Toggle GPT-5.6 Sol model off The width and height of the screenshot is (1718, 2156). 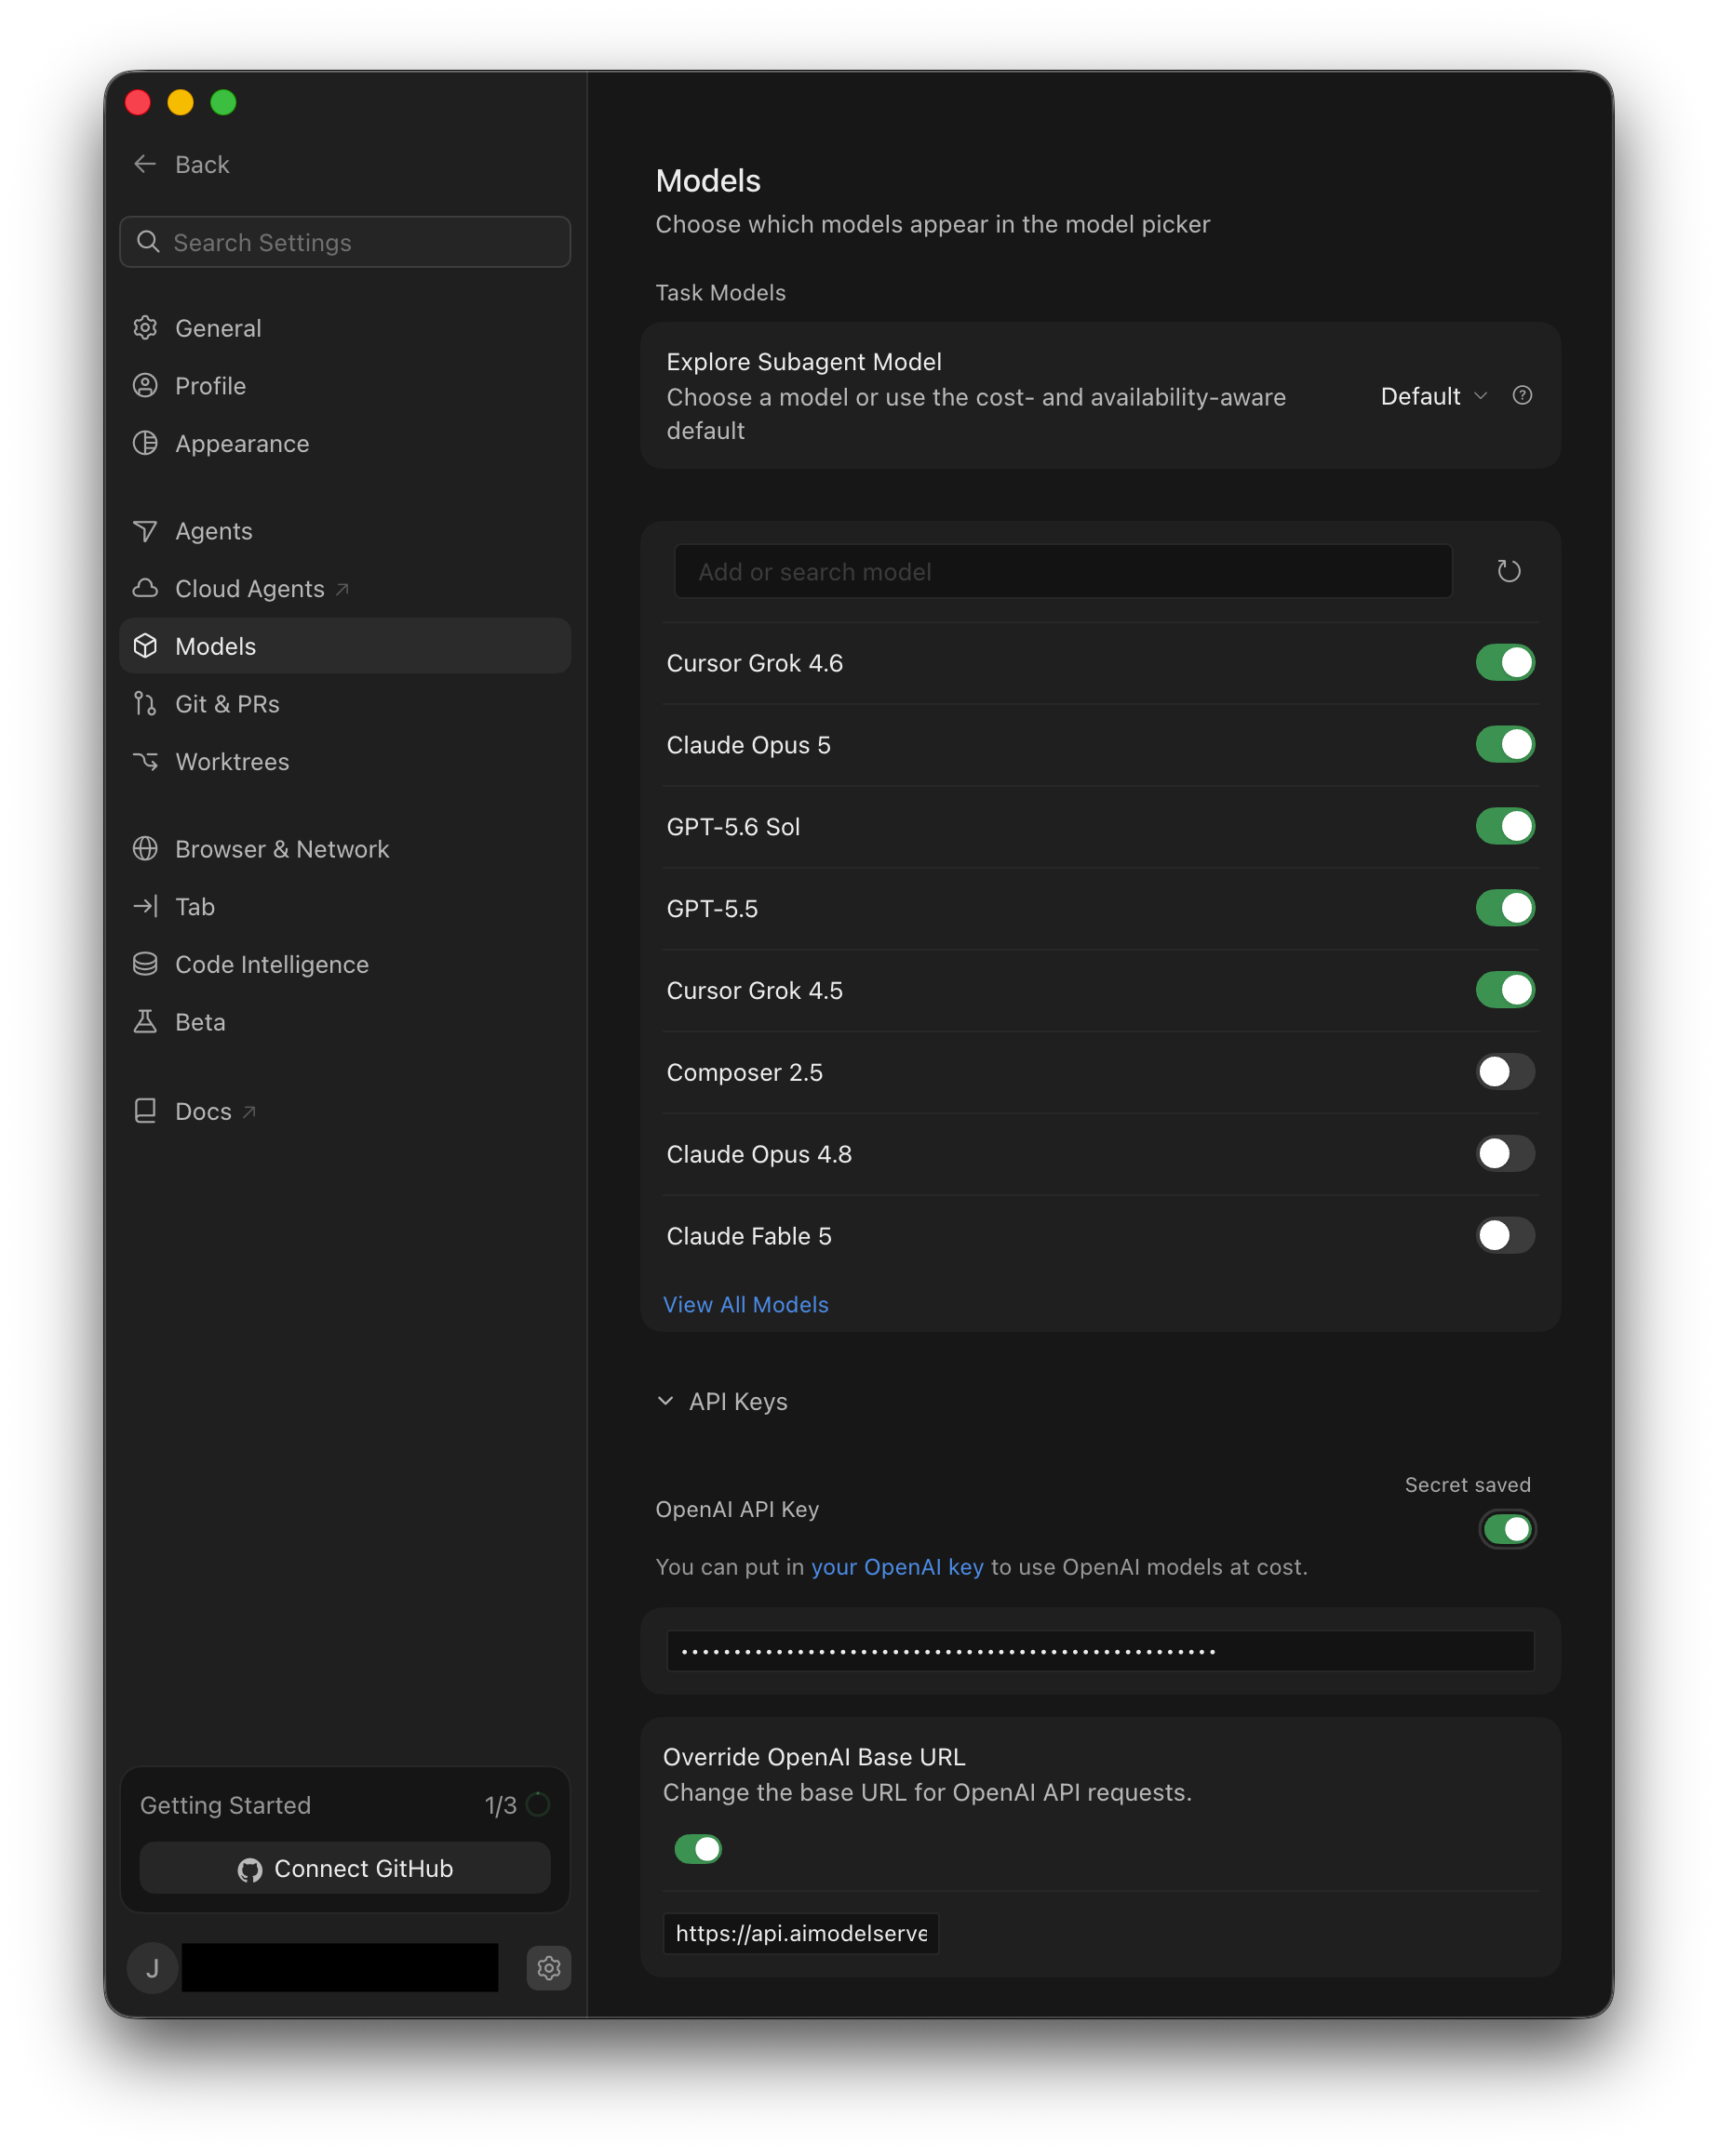pyautogui.click(x=1505, y=826)
